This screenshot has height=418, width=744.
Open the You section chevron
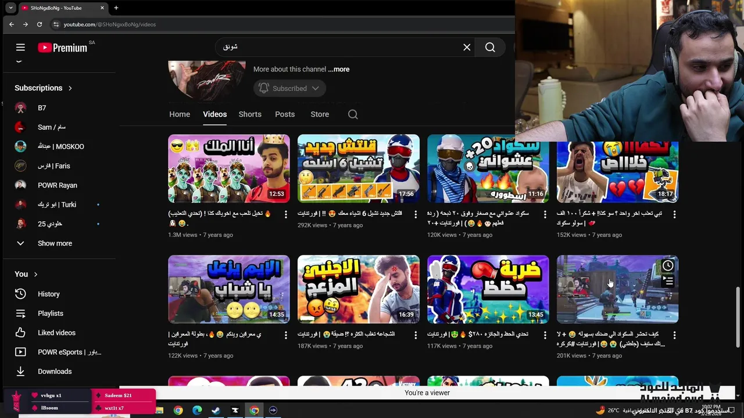35,274
